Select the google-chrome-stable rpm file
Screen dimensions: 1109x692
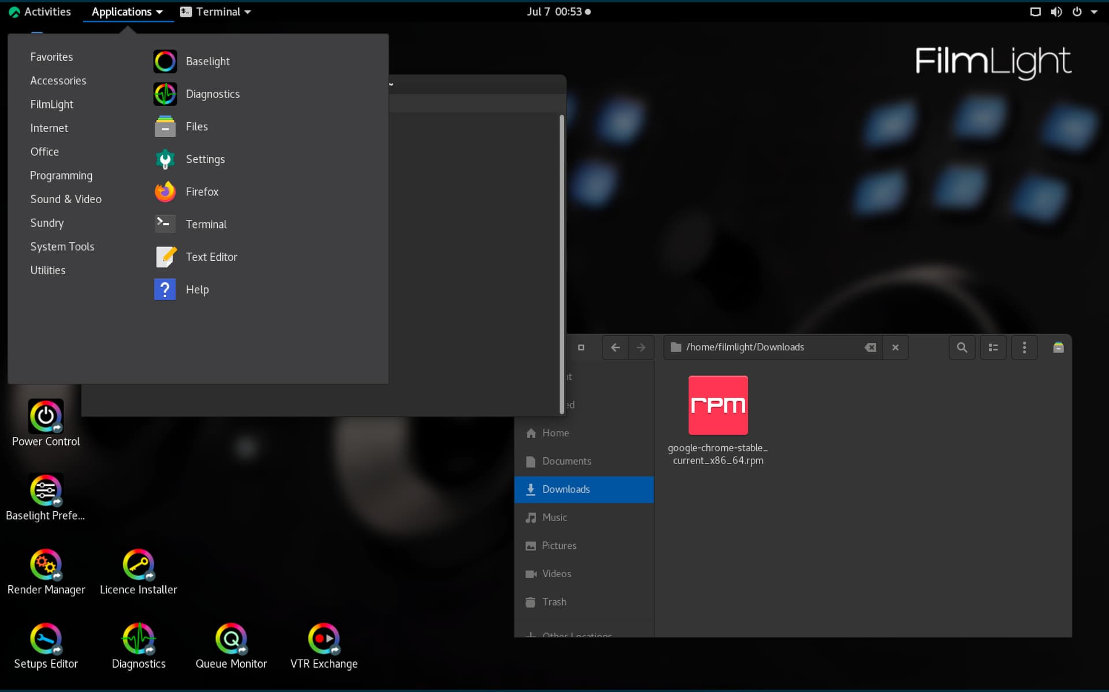[x=718, y=421]
